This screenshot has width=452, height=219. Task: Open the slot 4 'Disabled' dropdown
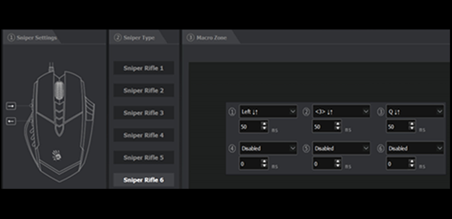268,148
